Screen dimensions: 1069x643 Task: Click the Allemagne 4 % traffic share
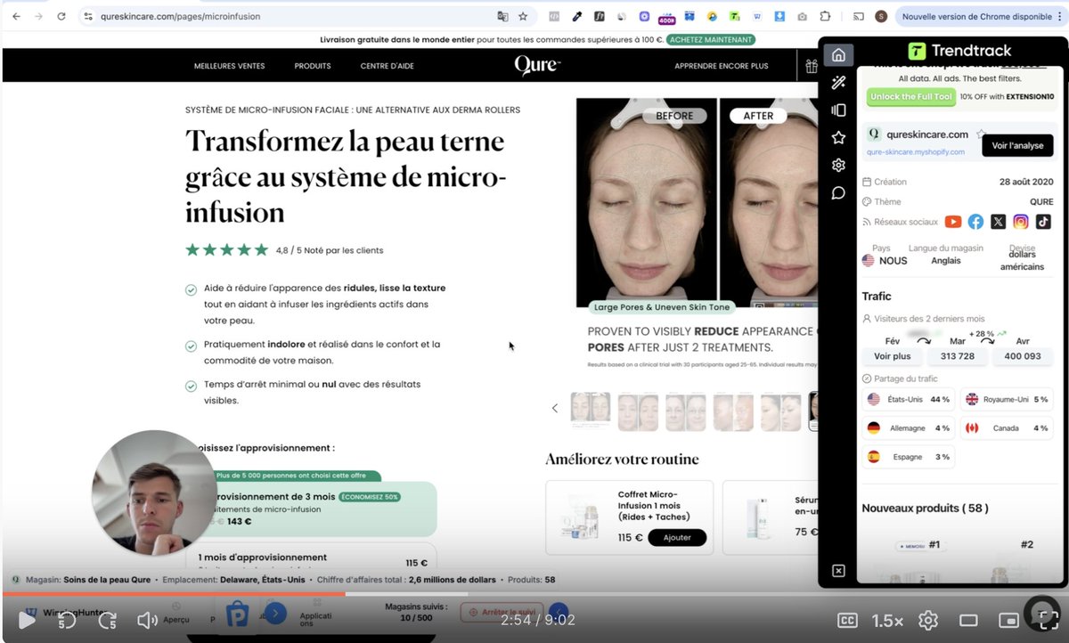click(x=909, y=428)
